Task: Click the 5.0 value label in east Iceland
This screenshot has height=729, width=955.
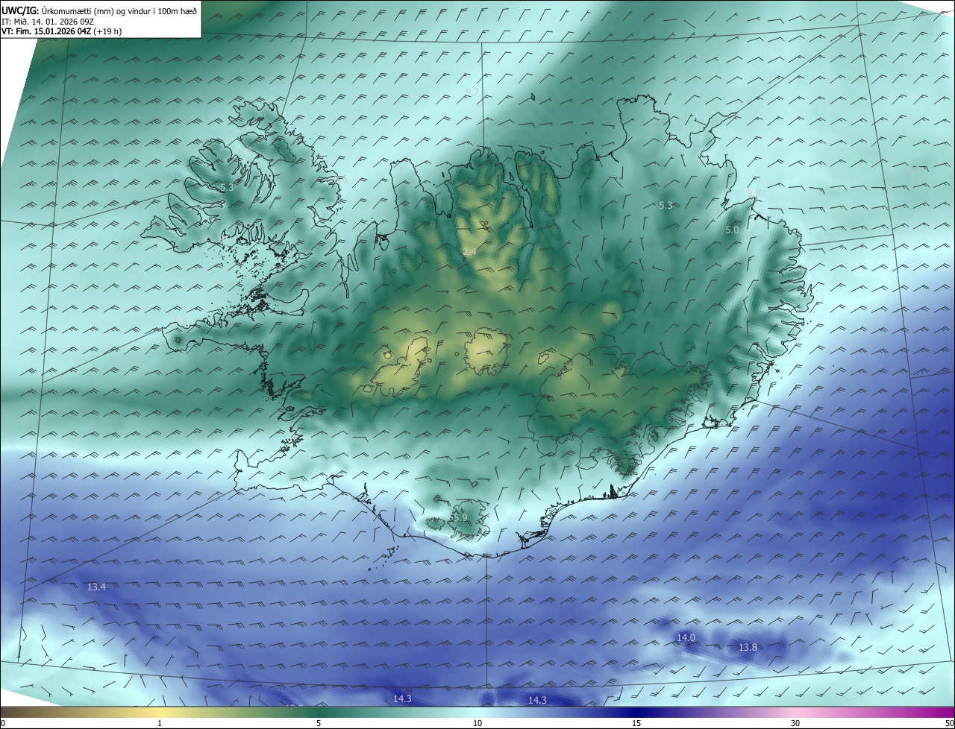Action: coord(732,230)
